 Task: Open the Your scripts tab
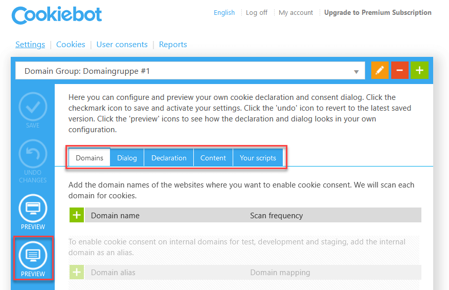click(x=258, y=158)
